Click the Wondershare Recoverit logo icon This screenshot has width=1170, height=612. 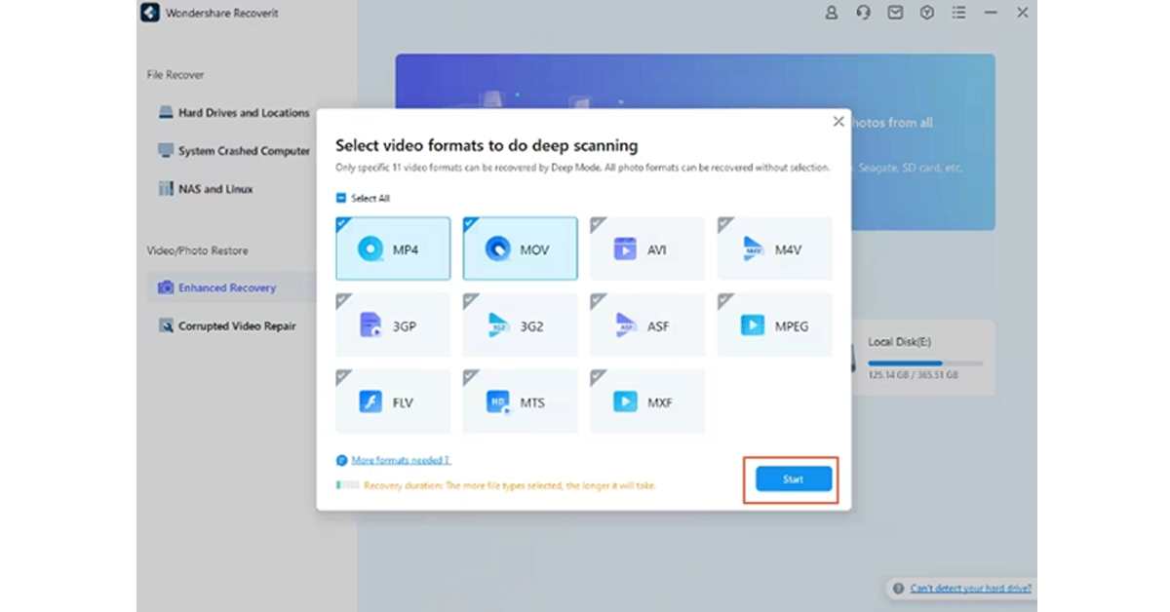pos(149,14)
